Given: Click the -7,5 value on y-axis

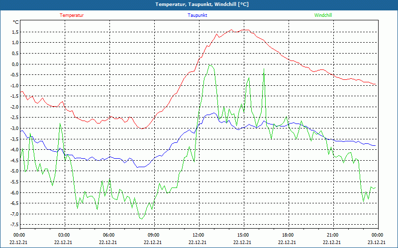Looking at the screenshot, I should click(13, 225).
